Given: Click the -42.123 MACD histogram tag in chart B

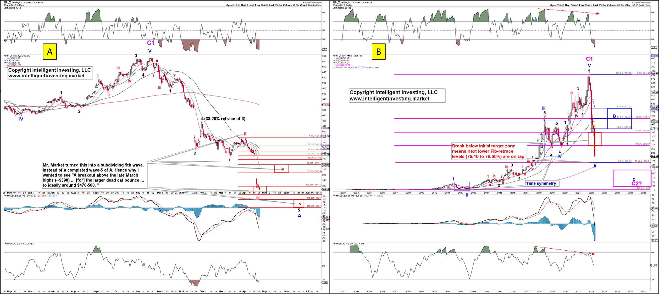Looking at the screenshot, I should tap(654, 240).
